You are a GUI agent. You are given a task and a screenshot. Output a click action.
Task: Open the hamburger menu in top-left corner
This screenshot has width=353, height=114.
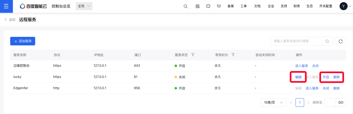[x=6, y=6]
